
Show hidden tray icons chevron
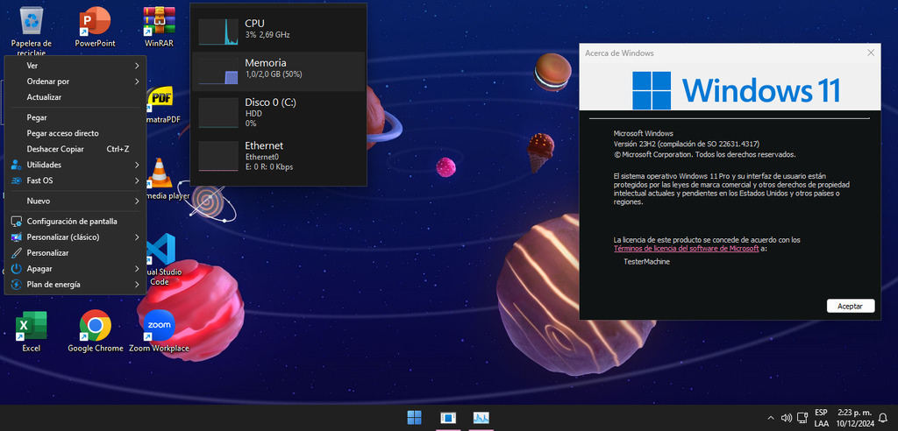tap(771, 418)
